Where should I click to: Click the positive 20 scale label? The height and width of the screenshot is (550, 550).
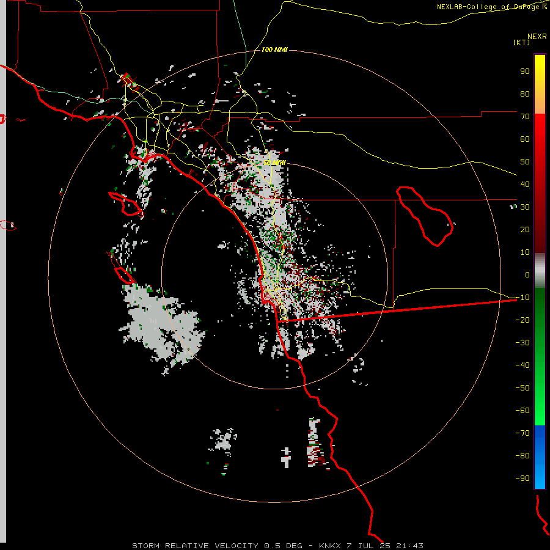point(525,230)
